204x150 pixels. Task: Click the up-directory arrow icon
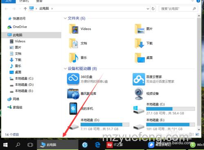[x=25, y=9]
